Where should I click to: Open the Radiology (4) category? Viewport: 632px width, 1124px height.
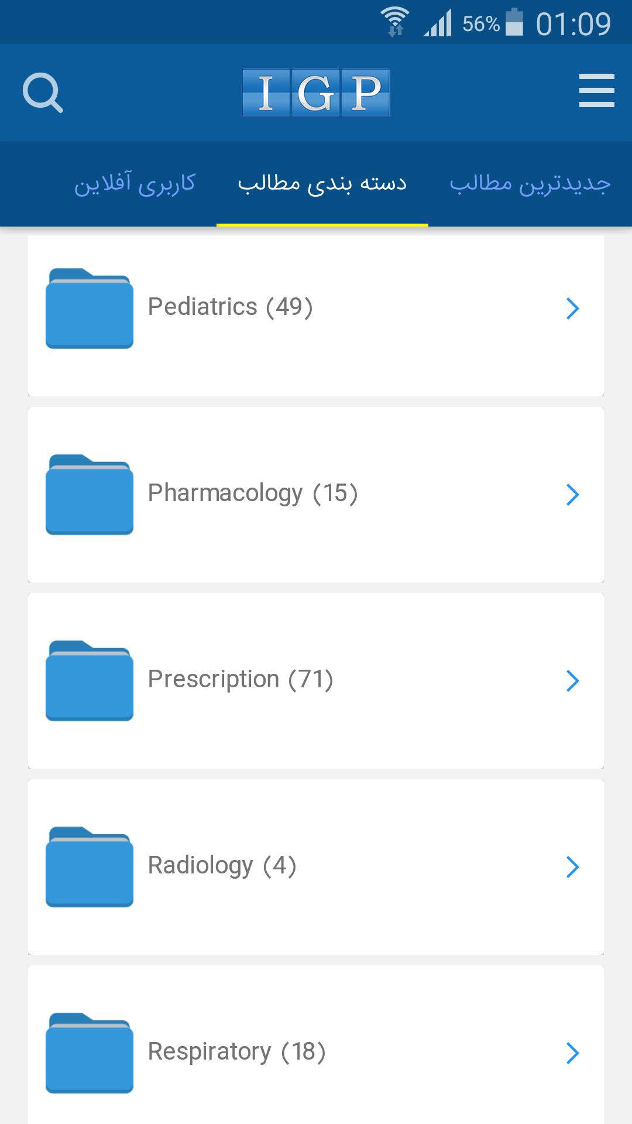pos(222,866)
